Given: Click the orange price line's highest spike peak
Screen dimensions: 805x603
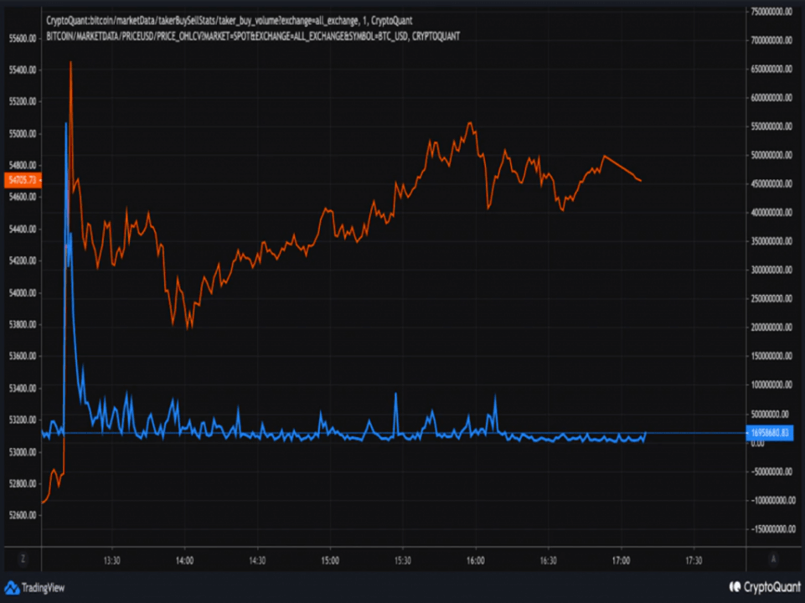Looking at the screenshot, I should pyautogui.click(x=70, y=62).
